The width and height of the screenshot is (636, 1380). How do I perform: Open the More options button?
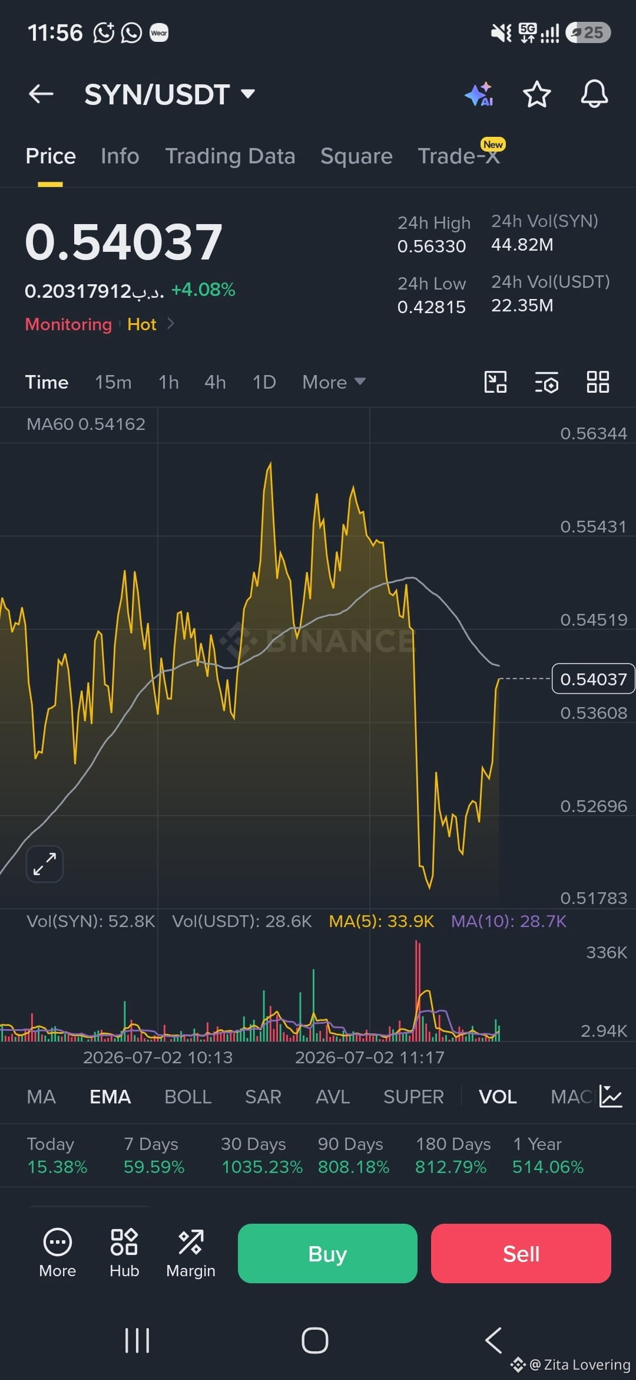[58, 1253]
